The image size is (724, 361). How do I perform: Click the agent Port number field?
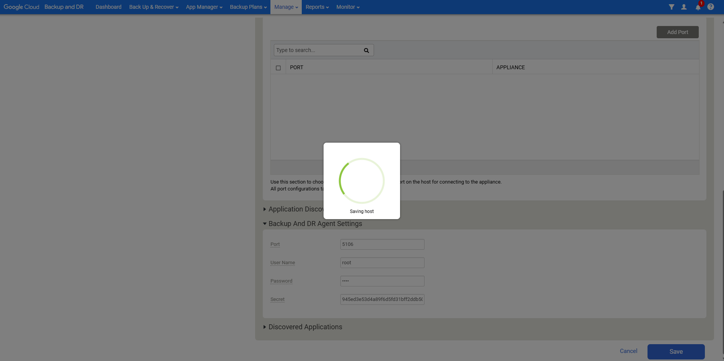(382, 244)
